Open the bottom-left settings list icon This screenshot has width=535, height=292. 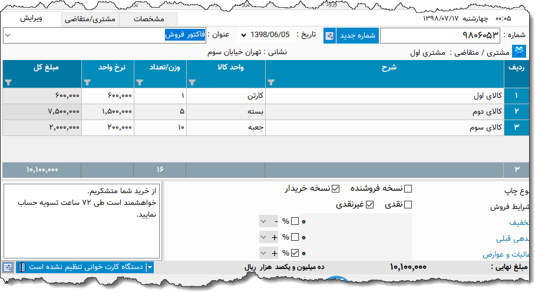(x=8, y=267)
